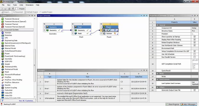Viewport: 199px width, 106px height.
Task: Enable Run Parallel Version checkbox
Action: 195,57
